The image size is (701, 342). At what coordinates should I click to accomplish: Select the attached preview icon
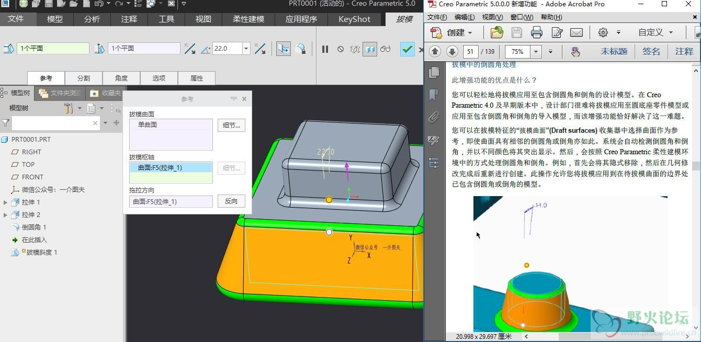pos(370,49)
